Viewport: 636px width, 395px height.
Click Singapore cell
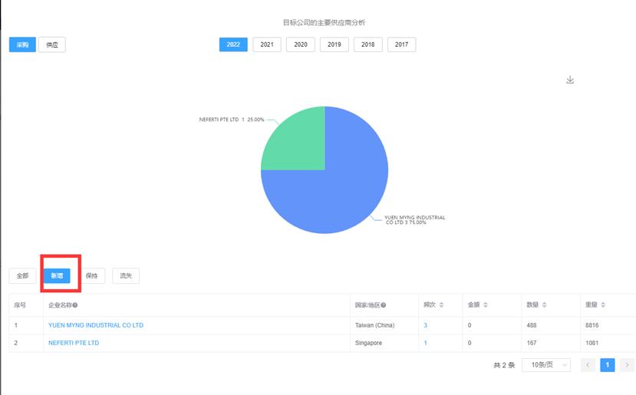(368, 343)
